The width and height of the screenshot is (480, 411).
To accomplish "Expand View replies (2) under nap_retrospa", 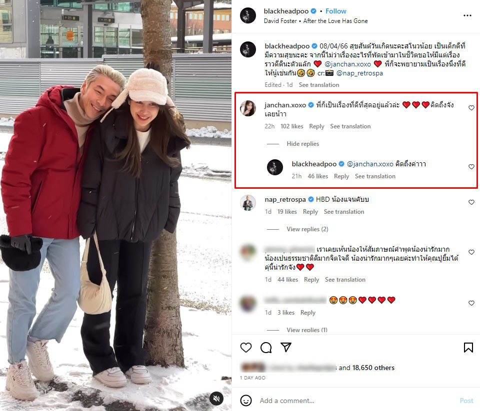I will pos(307,229).
